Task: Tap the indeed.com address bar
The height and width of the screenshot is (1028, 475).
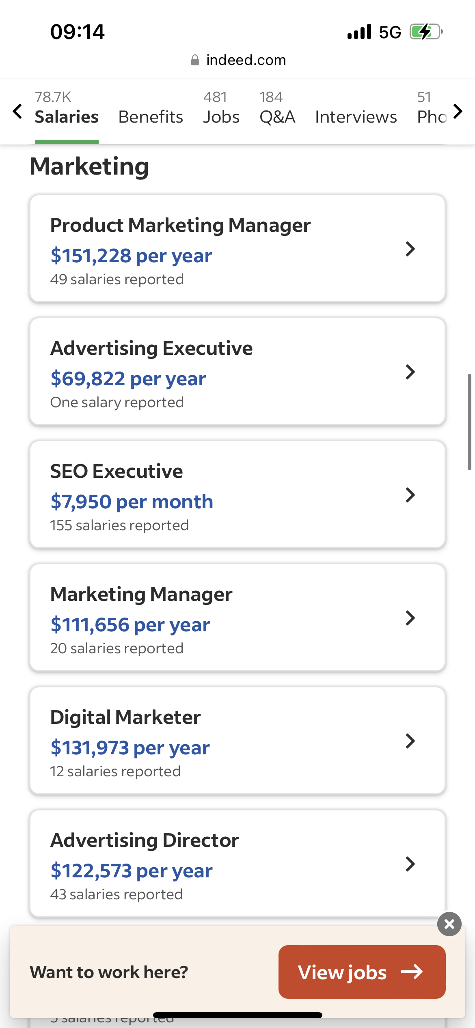Action: click(245, 60)
